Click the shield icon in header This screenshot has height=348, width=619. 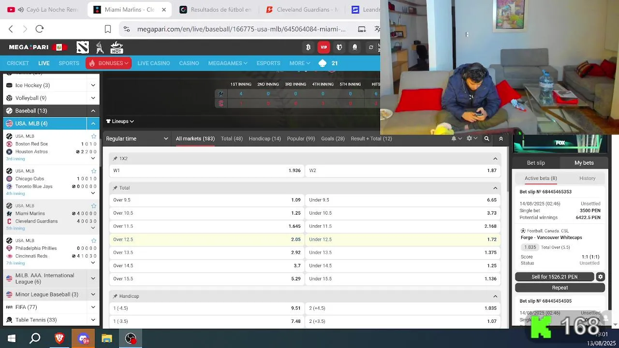click(339, 47)
